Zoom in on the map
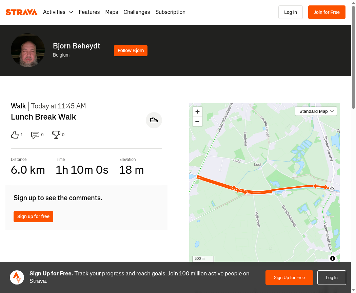 click(x=197, y=111)
